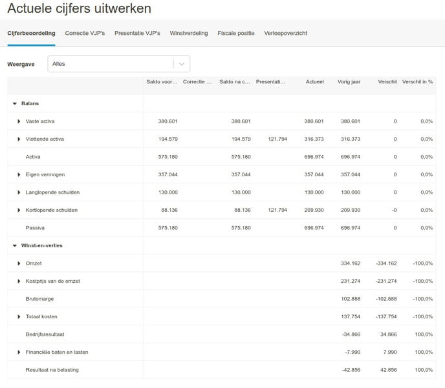The image size is (445, 388).
Task: Open the Cijferbeoordeling tab
Action: 31,33
